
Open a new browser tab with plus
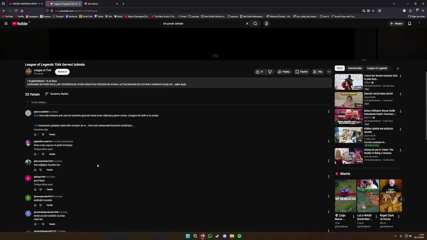pos(123,4)
